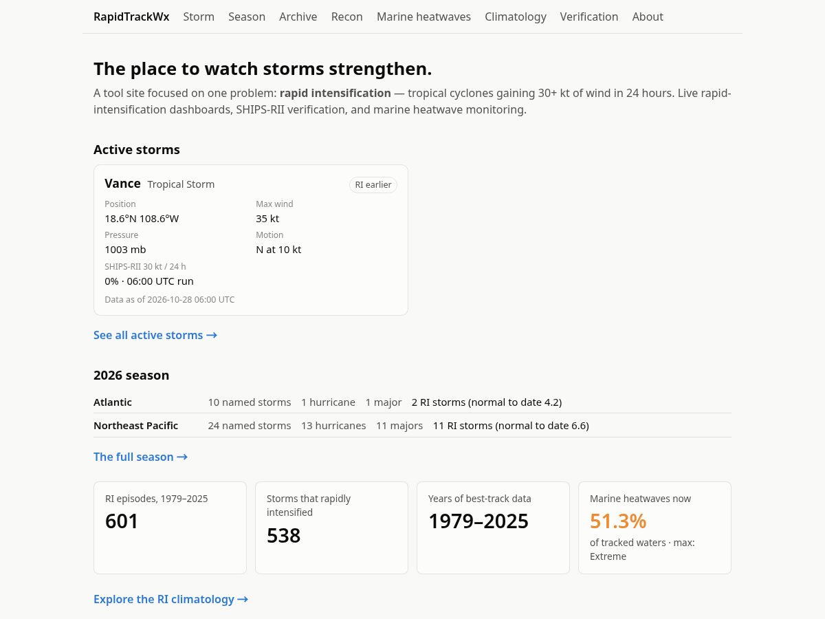Navigate to the Recon page
The height and width of the screenshot is (619, 825).
coord(347,17)
